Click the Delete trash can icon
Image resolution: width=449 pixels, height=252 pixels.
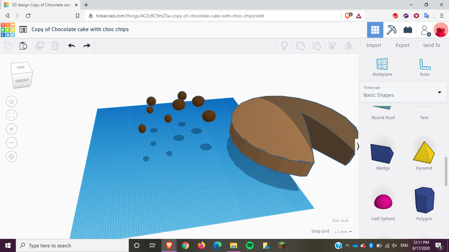(55, 46)
